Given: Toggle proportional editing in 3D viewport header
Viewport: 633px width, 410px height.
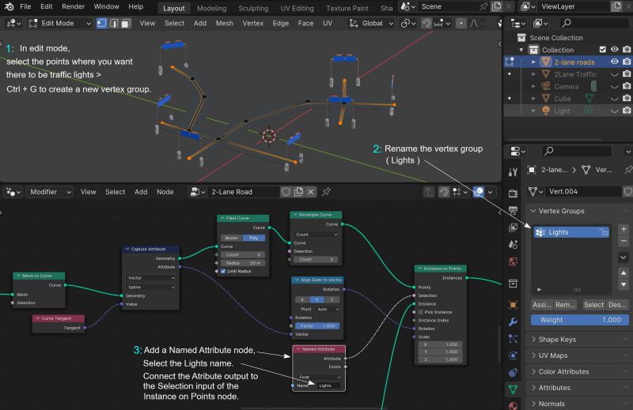Looking at the screenshot, I should click(461, 24).
